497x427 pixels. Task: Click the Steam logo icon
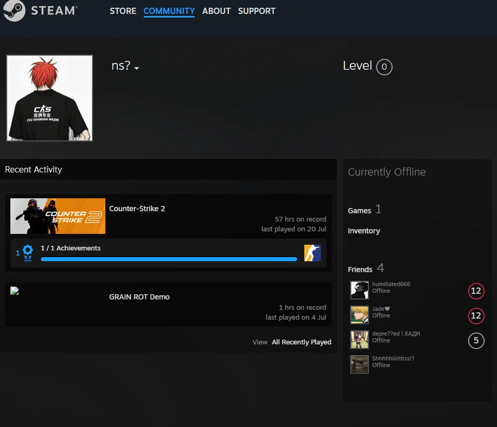point(13,11)
